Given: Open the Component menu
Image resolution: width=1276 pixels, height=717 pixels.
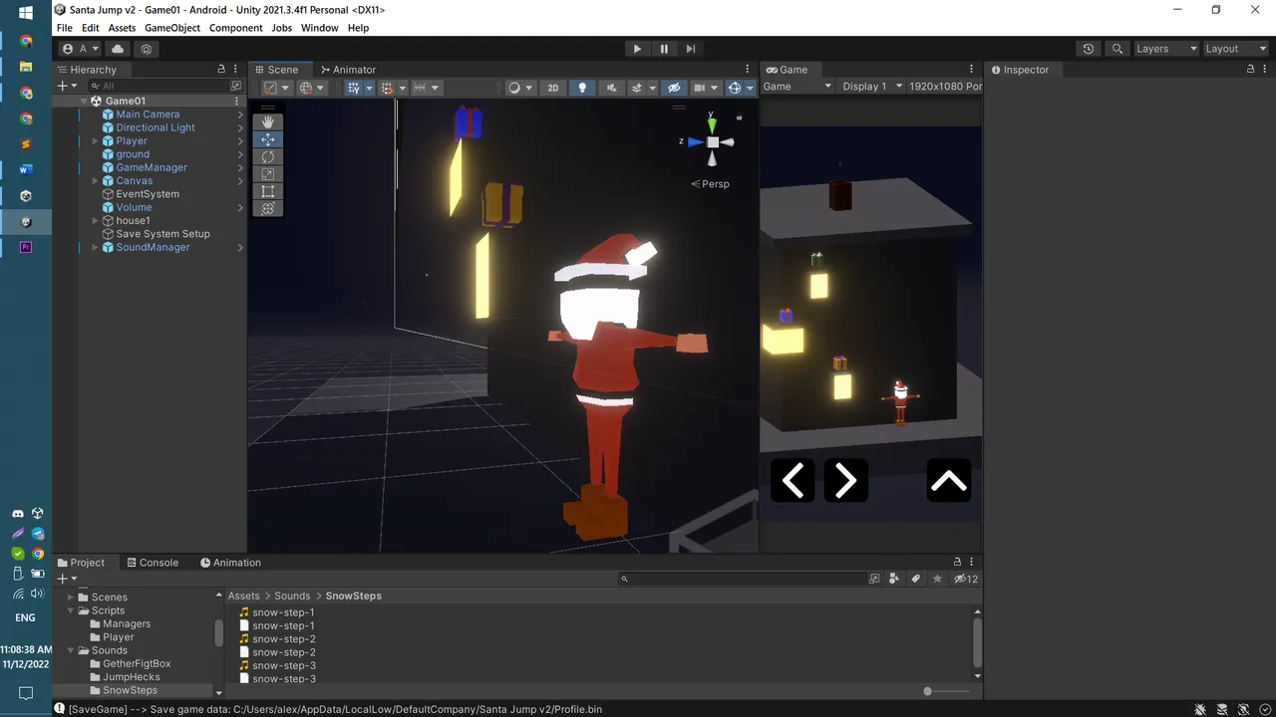Looking at the screenshot, I should pyautogui.click(x=235, y=28).
